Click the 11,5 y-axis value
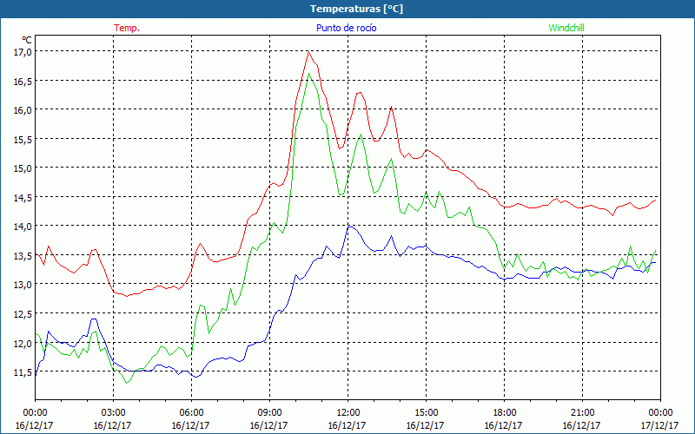This screenshot has height=434, width=695. 23,372
